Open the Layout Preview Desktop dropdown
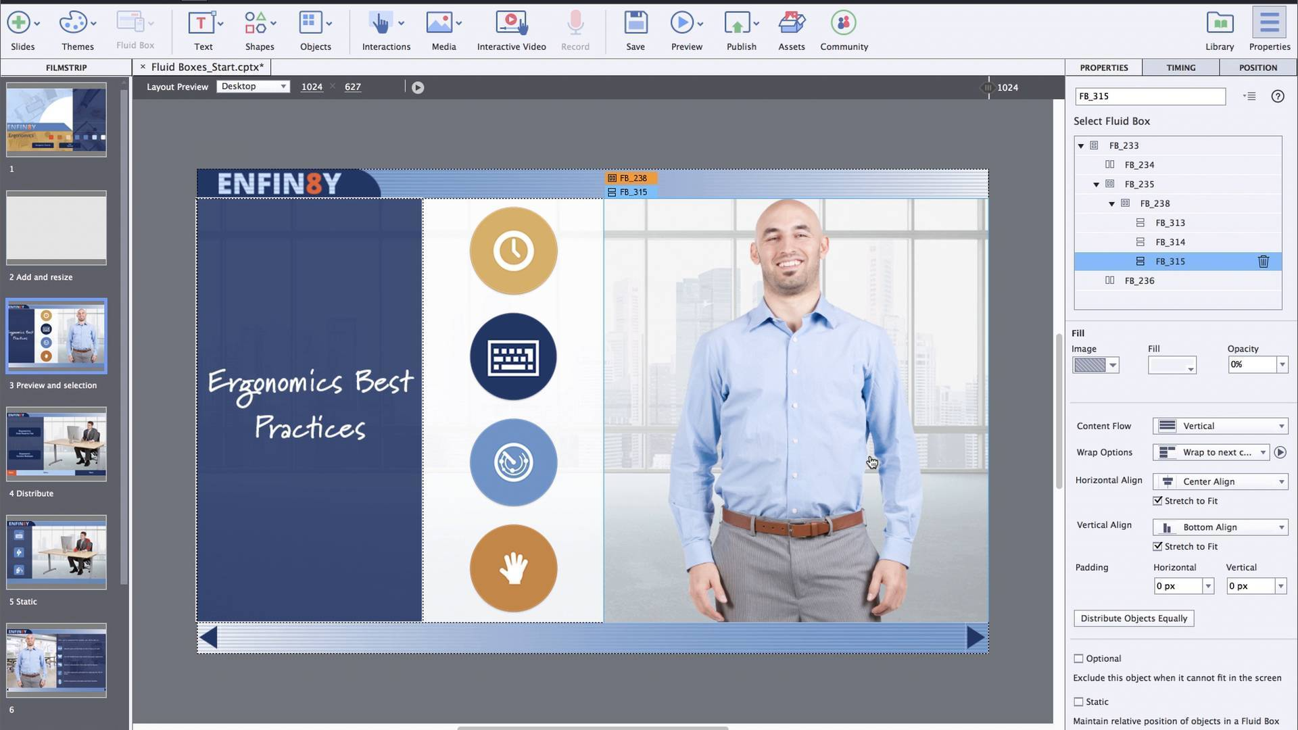The width and height of the screenshot is (1298, 730). pos(253,86)
